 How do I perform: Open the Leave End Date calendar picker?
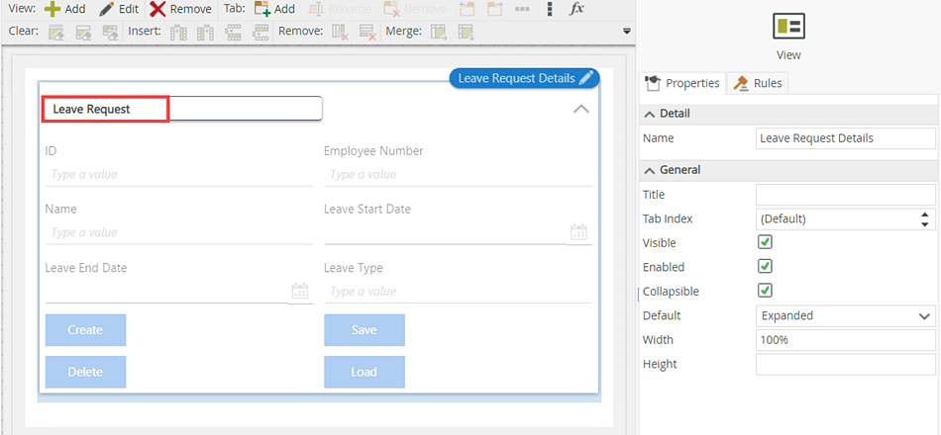[299, 292]
